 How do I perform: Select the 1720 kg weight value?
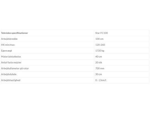[x=100, y=51]
